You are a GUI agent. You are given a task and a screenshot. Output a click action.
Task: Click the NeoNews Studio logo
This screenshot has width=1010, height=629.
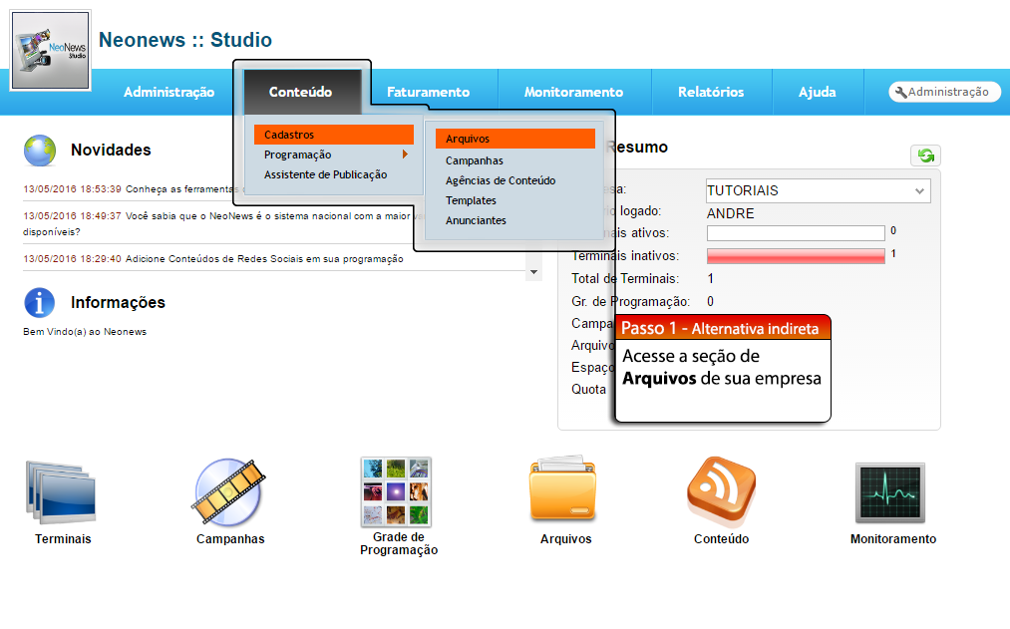click(51, 51)
